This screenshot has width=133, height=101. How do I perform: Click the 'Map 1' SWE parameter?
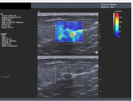[x=4, y=37]
